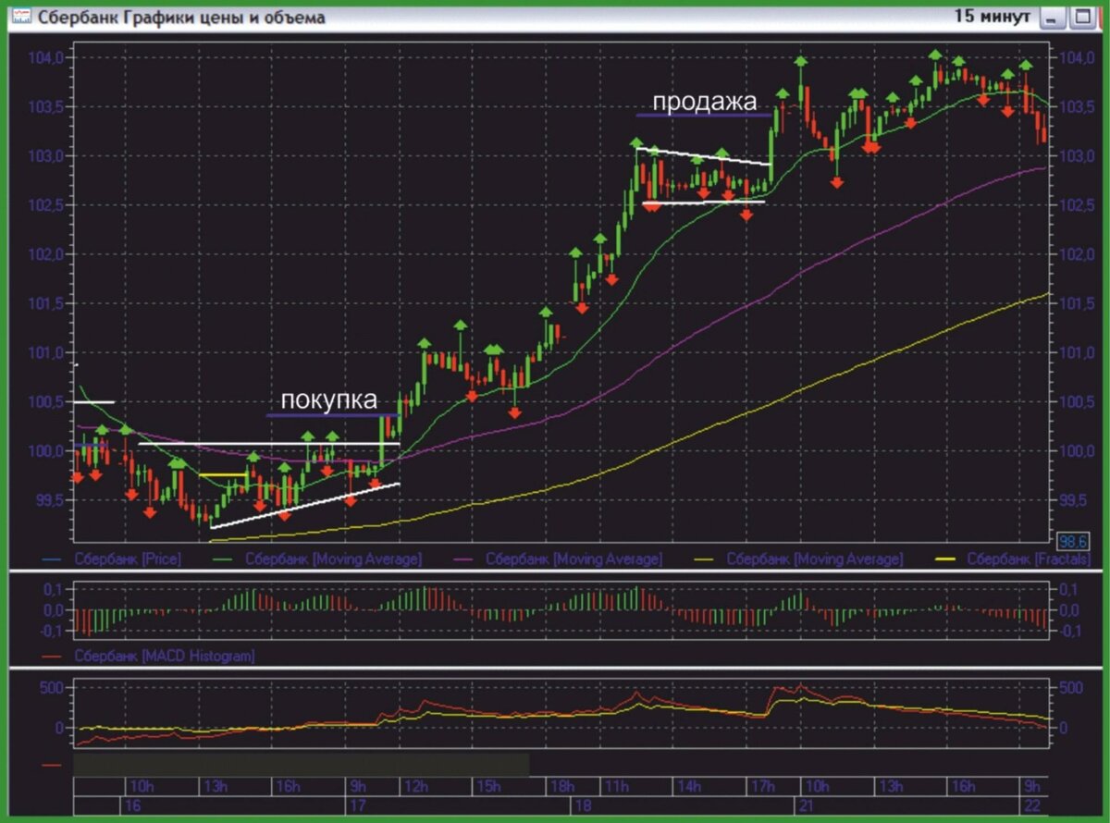This screenshot has height=823, width=1110.
Task: Click the gray bar under the bottom pane
Action: (x=301, y=765)
